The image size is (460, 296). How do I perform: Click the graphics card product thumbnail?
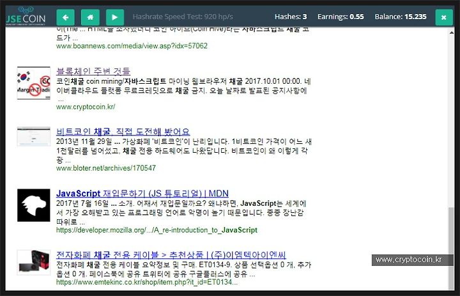coord(34,263)
